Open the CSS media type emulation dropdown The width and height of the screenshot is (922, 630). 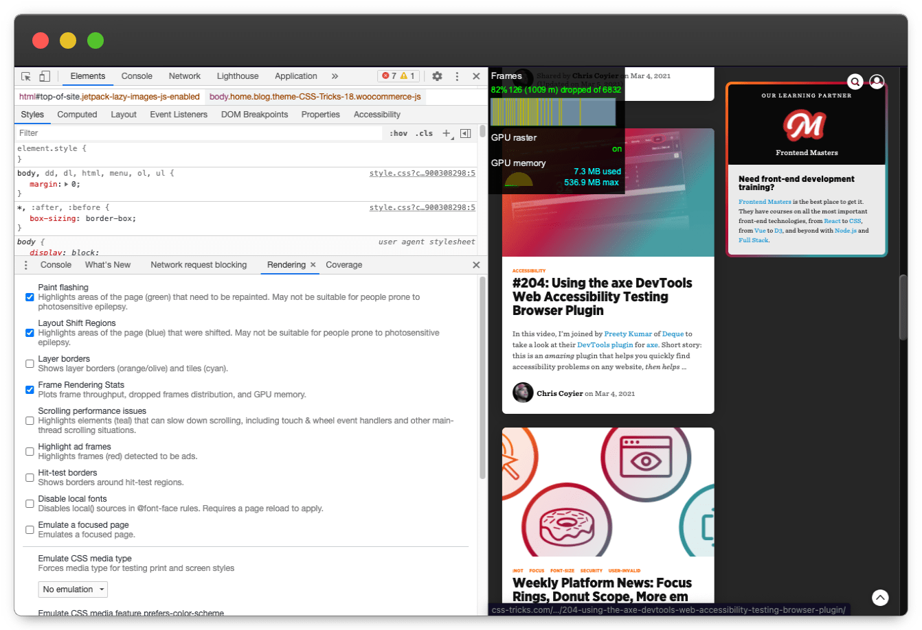pos(73,590)
